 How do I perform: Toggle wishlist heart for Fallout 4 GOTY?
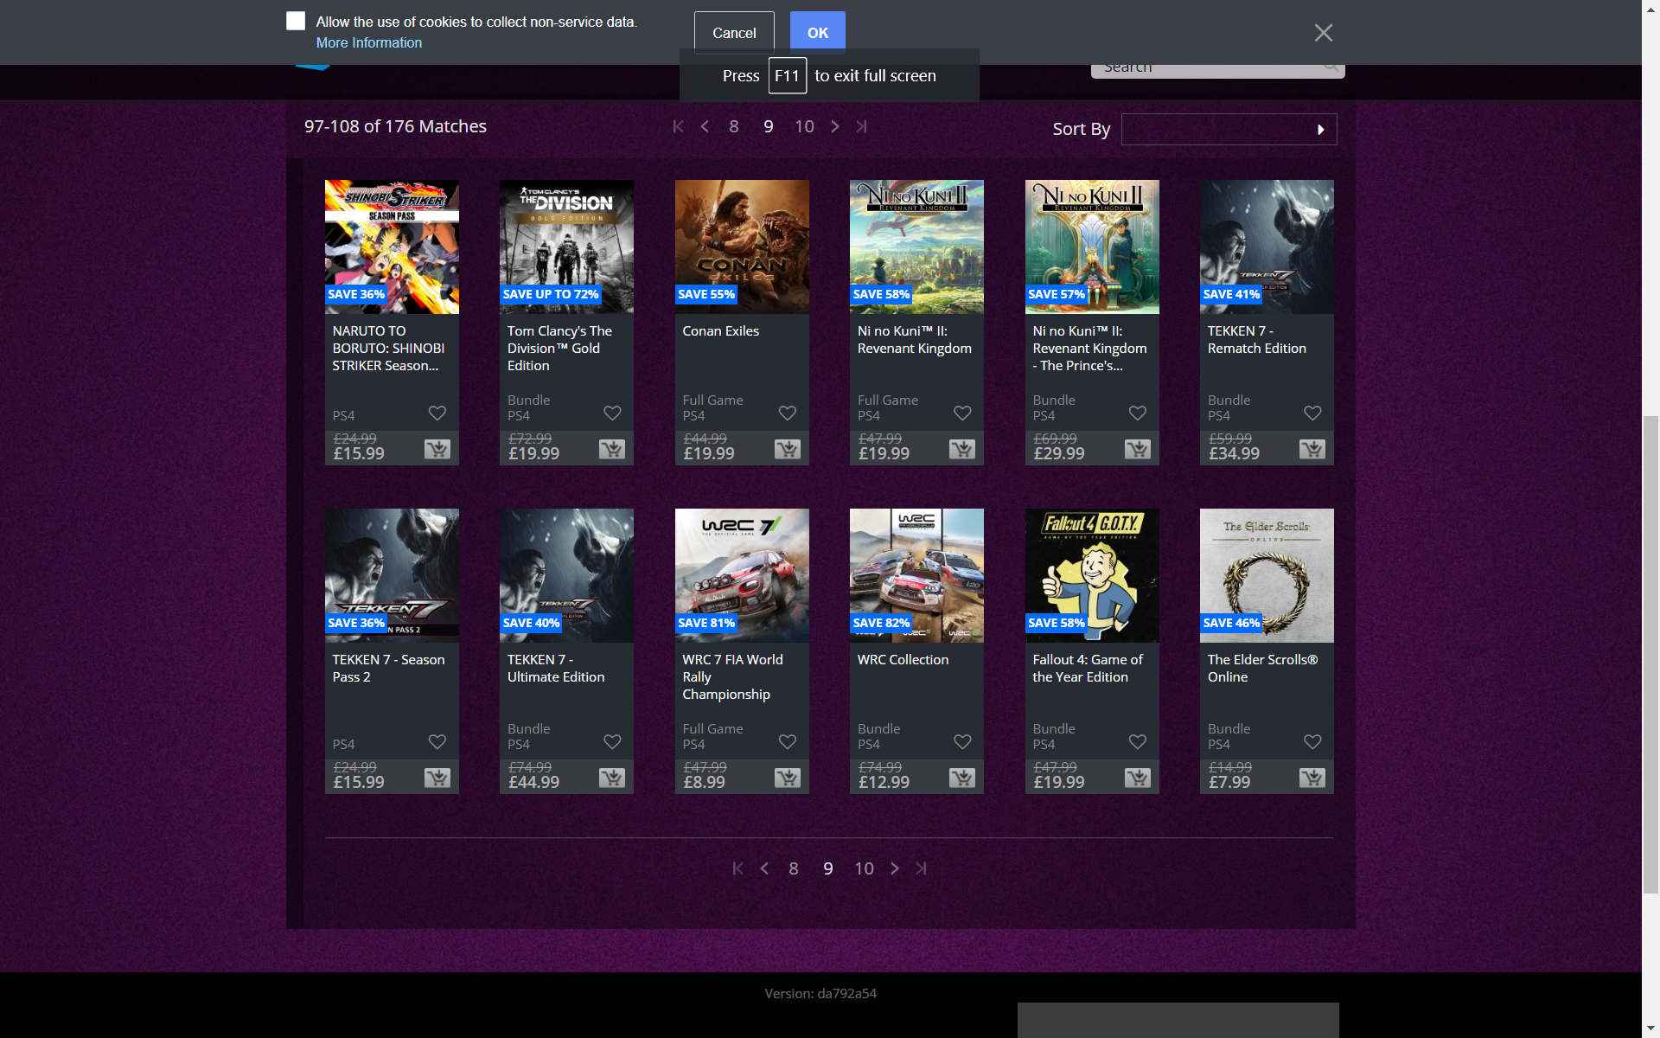pyautogui.click(x=1138, y=742)
